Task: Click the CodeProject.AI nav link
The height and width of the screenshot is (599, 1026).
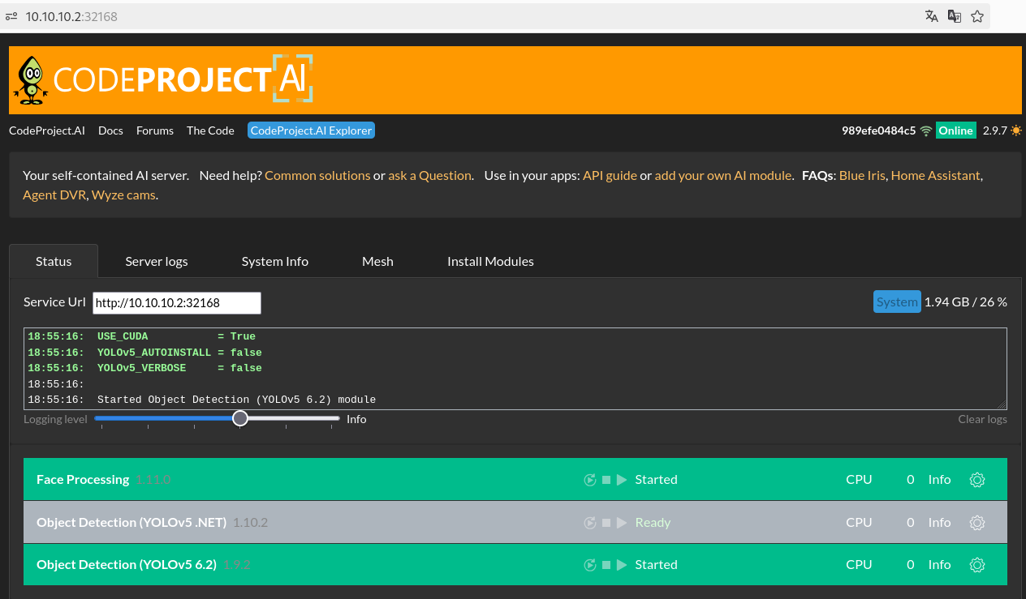Action: pos(47,130)
